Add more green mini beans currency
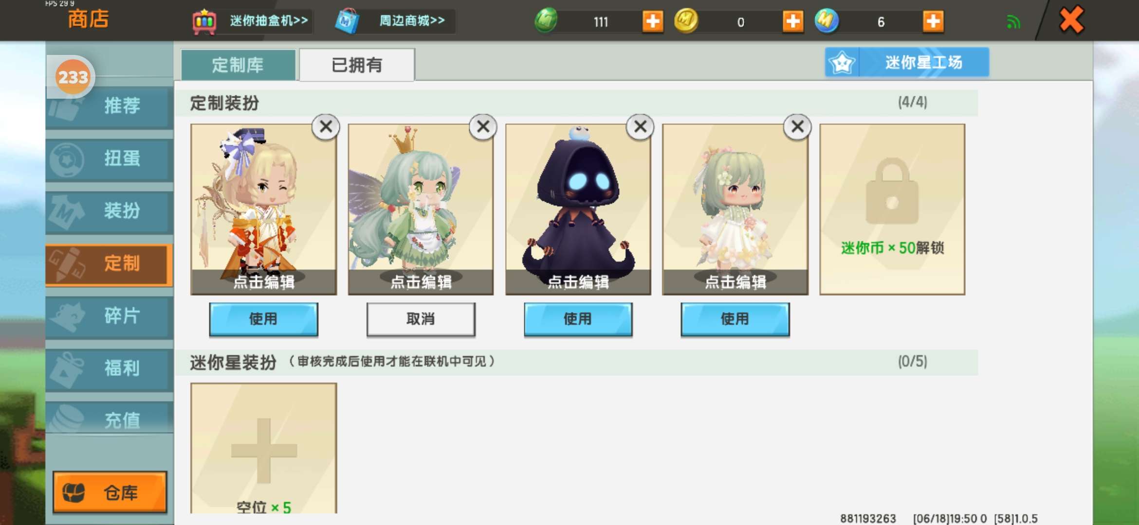Screen dimensions: 1139x525 652,21
